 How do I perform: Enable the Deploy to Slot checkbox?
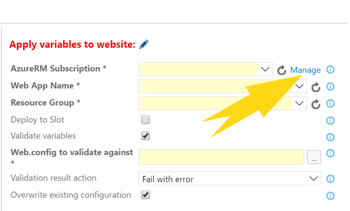click(x=146, y=120)
